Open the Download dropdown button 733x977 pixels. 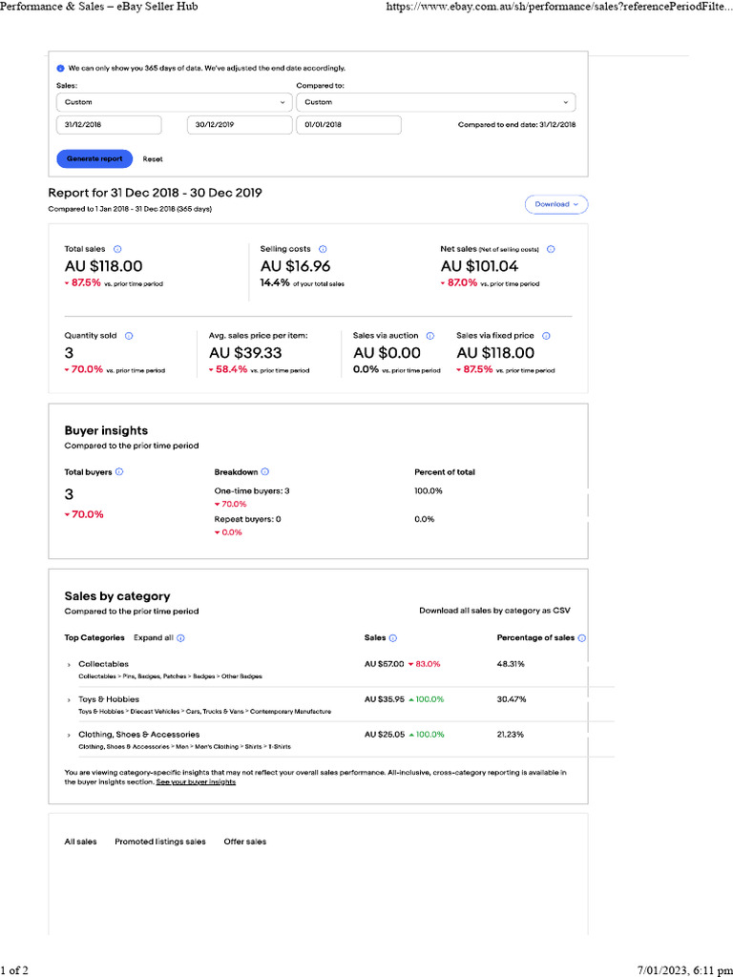(556, 204)
